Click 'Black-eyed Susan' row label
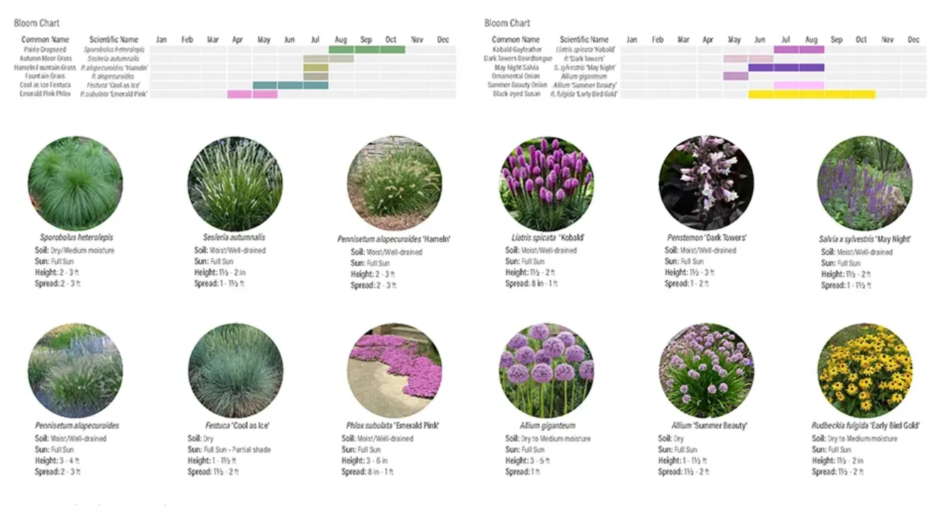 pyautogui.click(x=516, y=94)
